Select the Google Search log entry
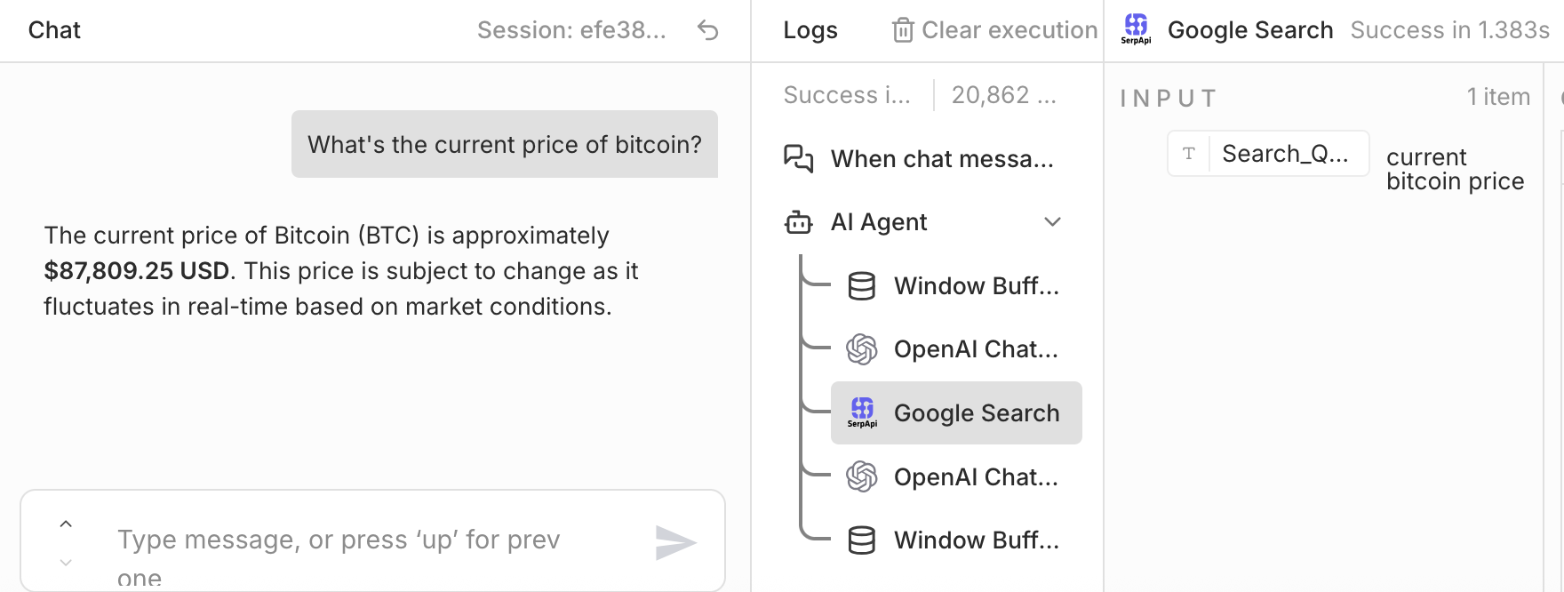The width and height of the screenshot is (1564, 592). coord(976,413)
